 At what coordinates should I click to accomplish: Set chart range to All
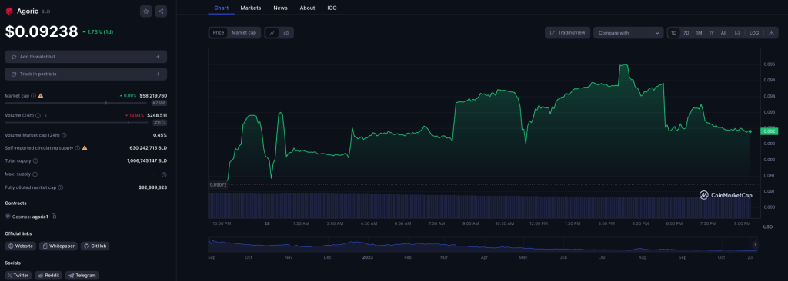(723, 32)
